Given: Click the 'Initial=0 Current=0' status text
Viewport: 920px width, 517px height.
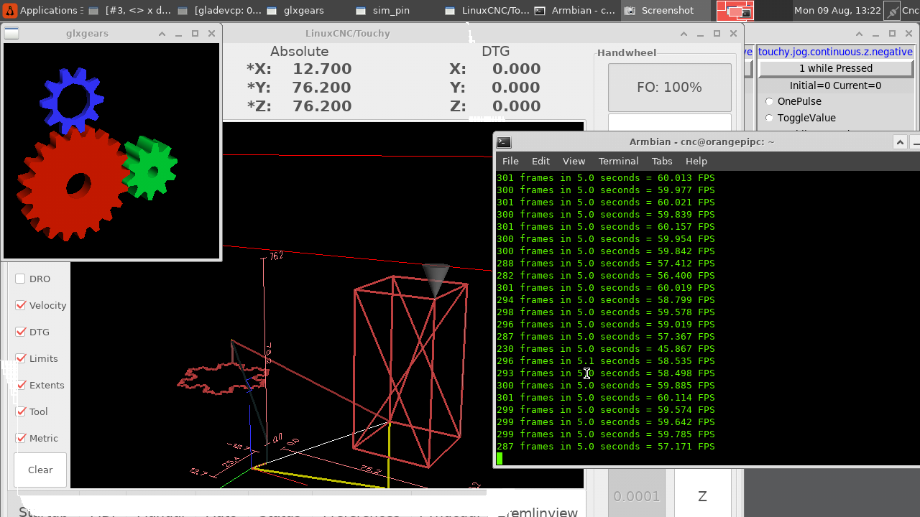Looking at the screenshot, I should point(835,85).
